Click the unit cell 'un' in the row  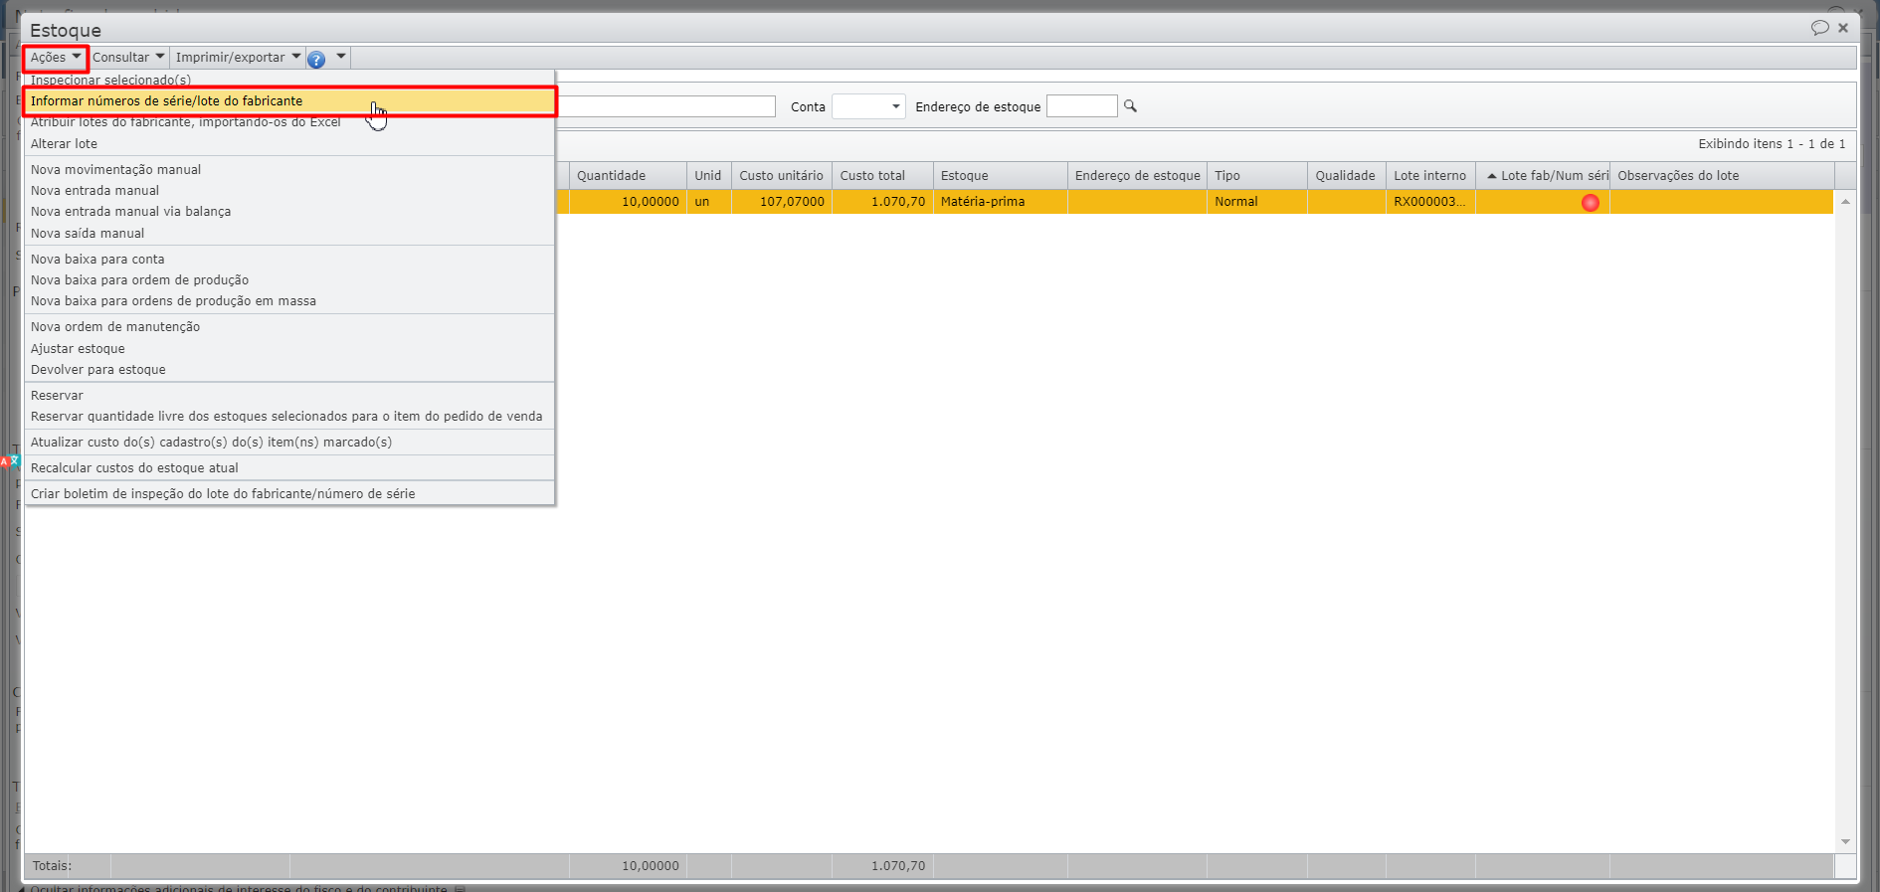pyautogui.click(x=708, y=202)
